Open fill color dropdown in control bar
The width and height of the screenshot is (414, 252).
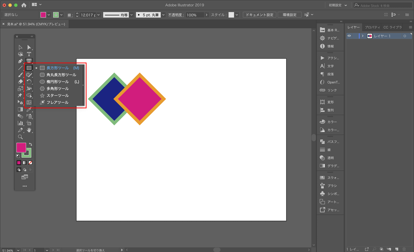click(x=49, y=15)
